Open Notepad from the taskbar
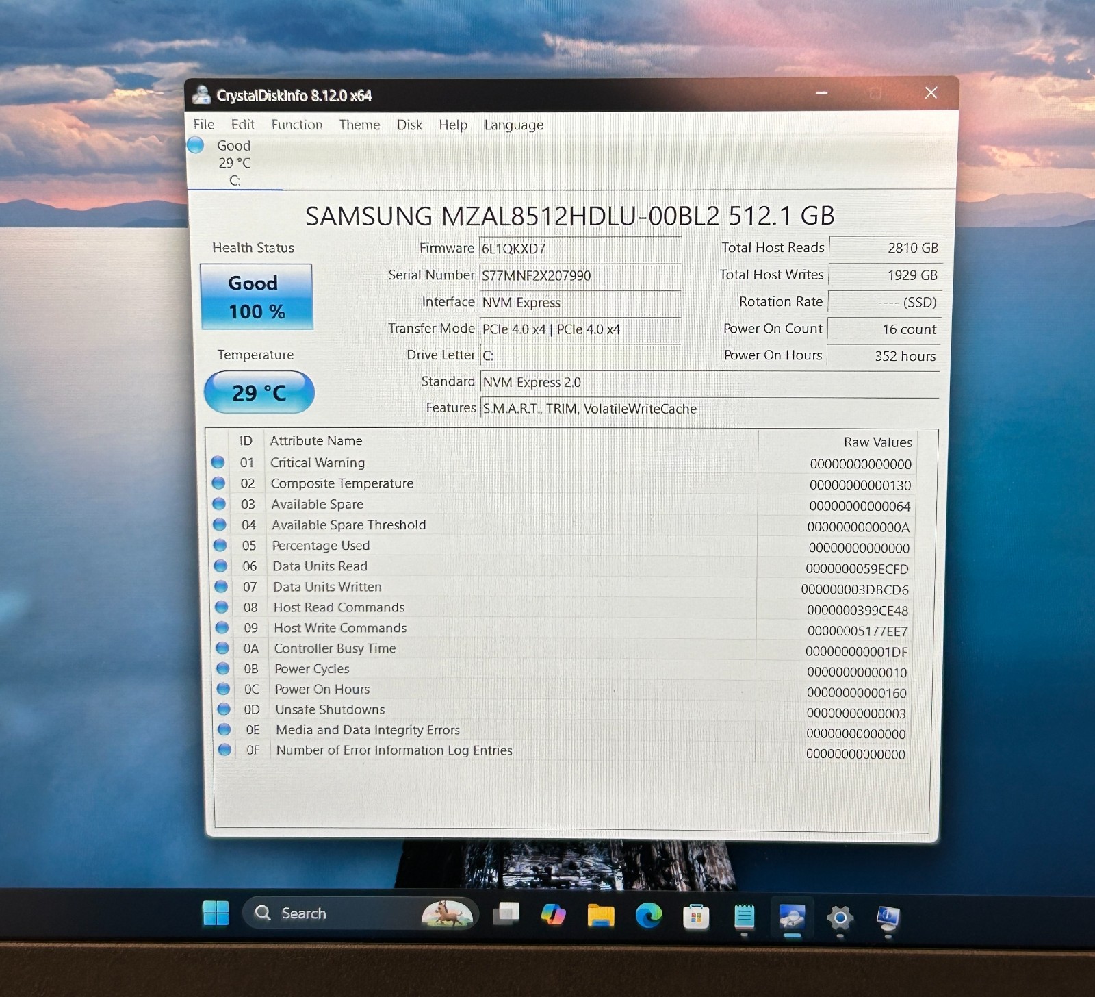The width and height of the screenshot is (1095, 997). click(x=744, y=916)
